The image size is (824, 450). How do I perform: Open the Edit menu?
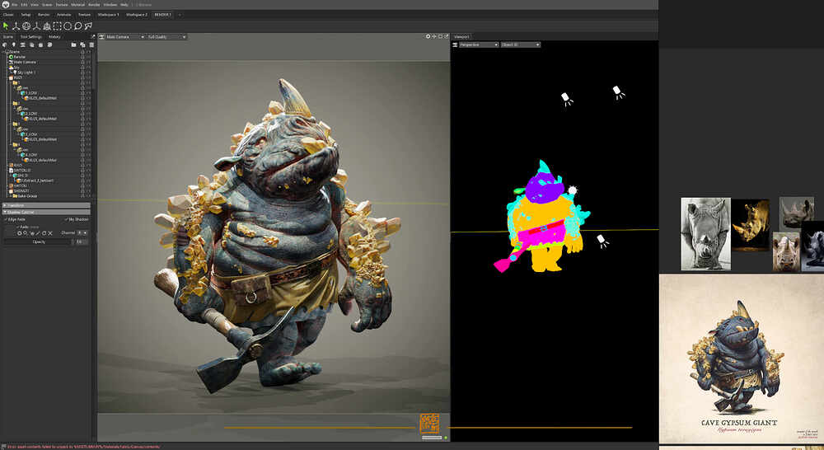coord(24,5)
